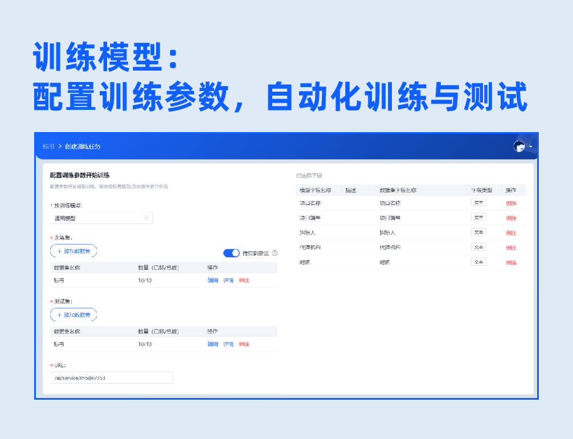The width and height of the screenshot is (573, 439).
Task: Click the 文本 type tag for 招标人
Action: coord(478,232)
